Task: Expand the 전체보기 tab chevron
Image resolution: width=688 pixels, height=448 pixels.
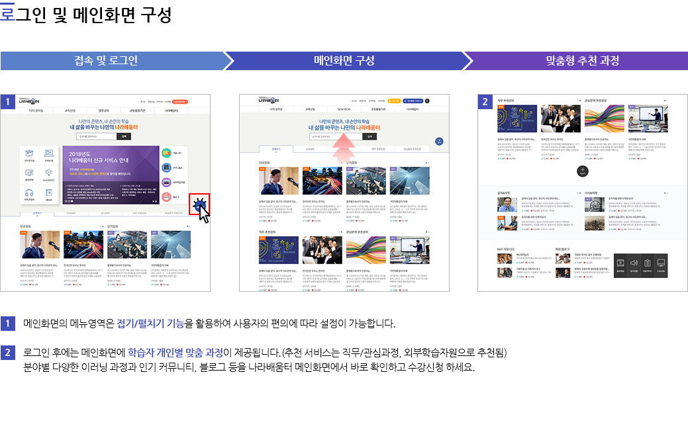Action: [x=36, y=216]
